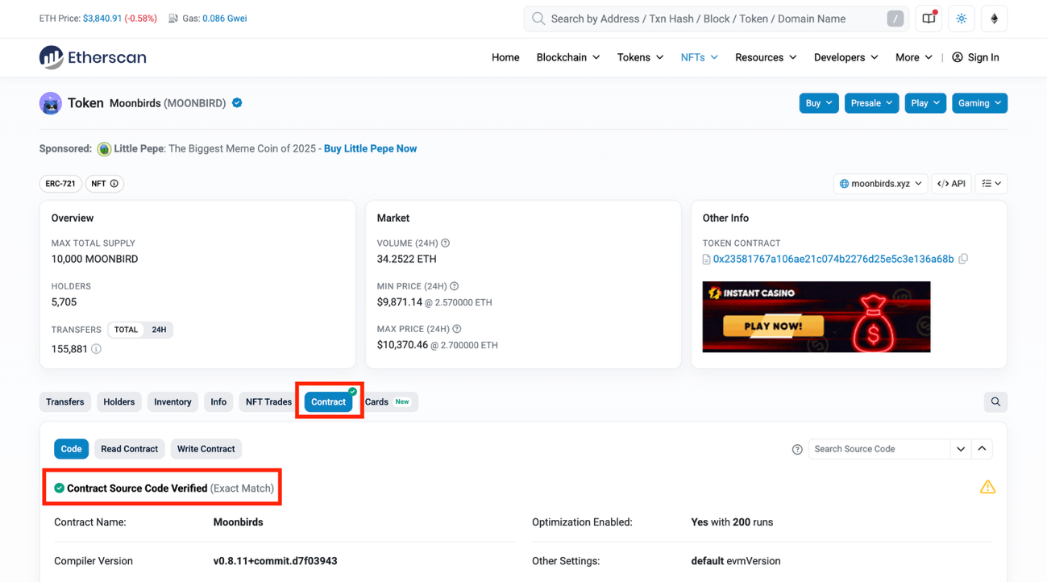The height and width of the screenshot is (582, 1047).
Task: Click the search magnifier in the tab row
Action: (x=995, y=402)
